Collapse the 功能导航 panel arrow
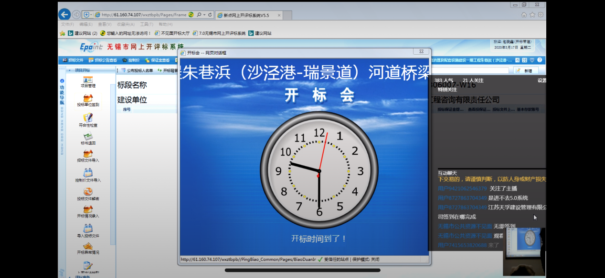Viewport: 605px width, 278px height. [x=62, y=81]
